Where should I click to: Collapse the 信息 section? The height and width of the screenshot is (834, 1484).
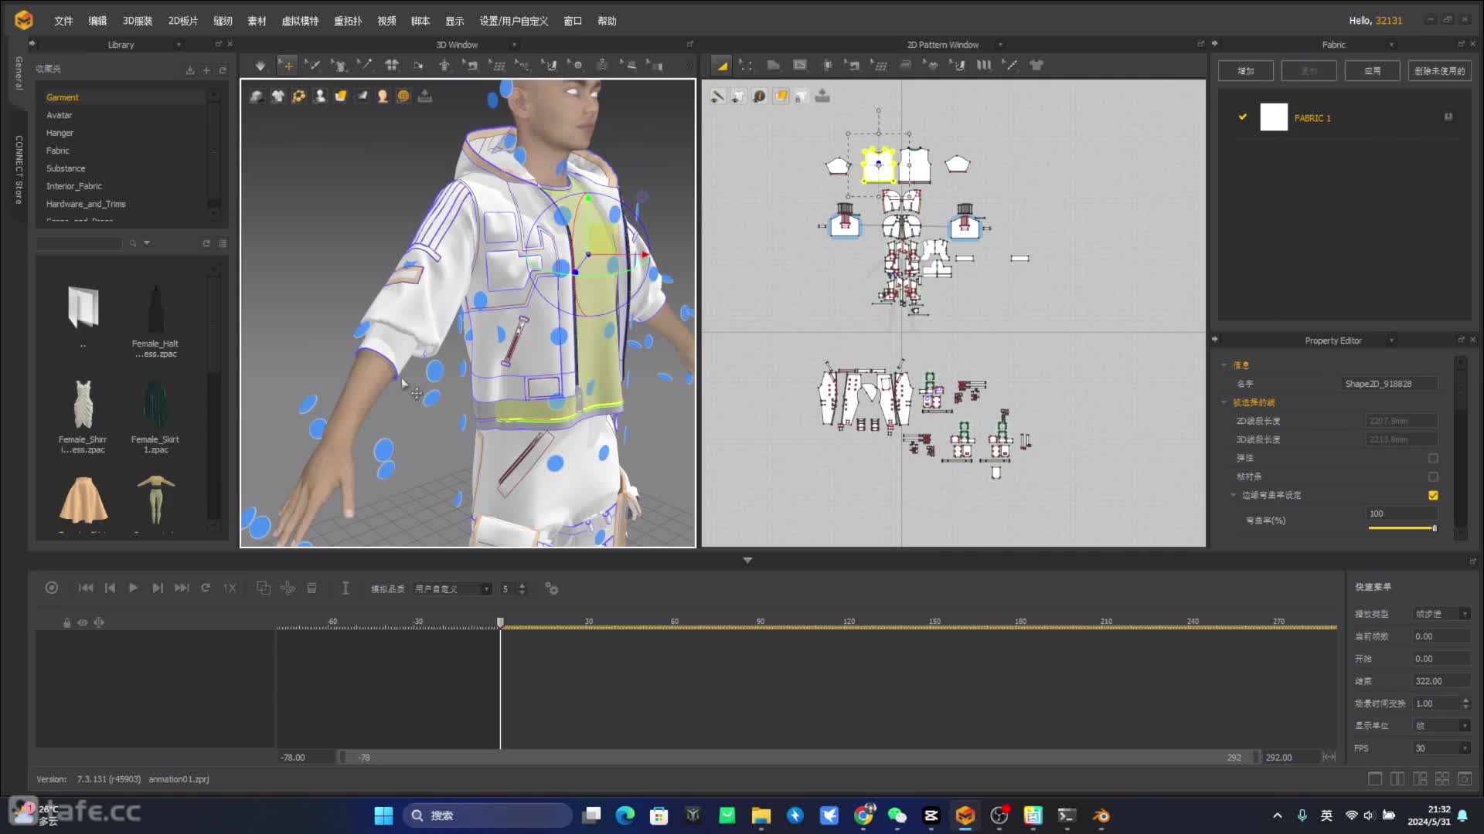1224,365
